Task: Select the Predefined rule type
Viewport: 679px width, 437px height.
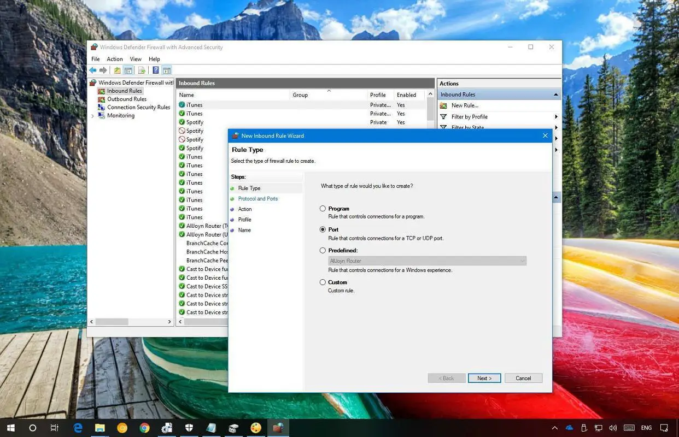Action: [323, 251]
